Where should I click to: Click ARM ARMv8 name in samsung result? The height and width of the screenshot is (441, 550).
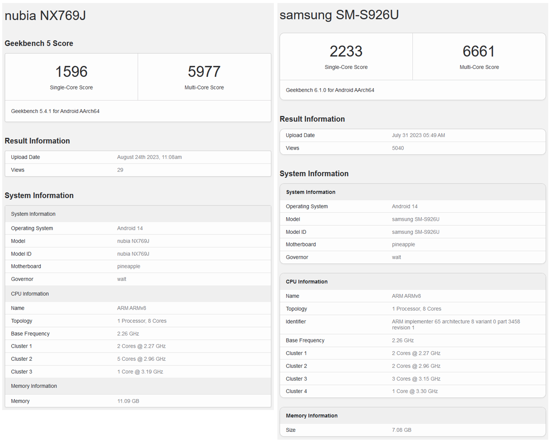[406, 296]
